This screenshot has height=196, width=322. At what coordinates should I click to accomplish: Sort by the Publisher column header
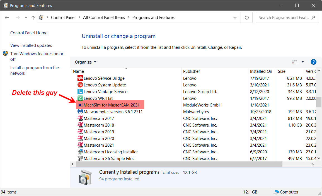tap(192, 71)
